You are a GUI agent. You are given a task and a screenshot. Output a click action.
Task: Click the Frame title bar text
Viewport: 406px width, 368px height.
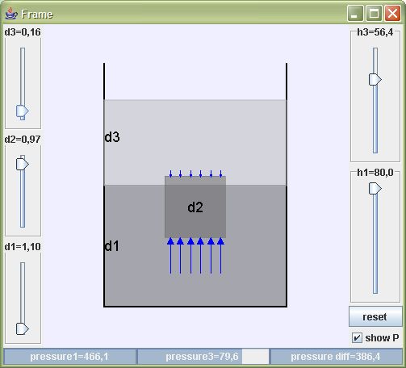coord(37,15)
